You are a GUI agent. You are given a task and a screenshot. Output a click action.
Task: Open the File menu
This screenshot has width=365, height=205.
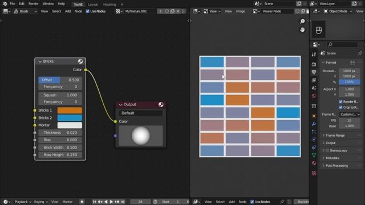13,4
